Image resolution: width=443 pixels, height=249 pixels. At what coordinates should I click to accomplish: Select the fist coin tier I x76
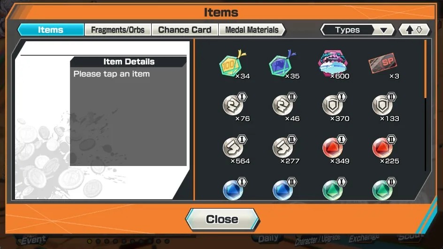point(235,107)
